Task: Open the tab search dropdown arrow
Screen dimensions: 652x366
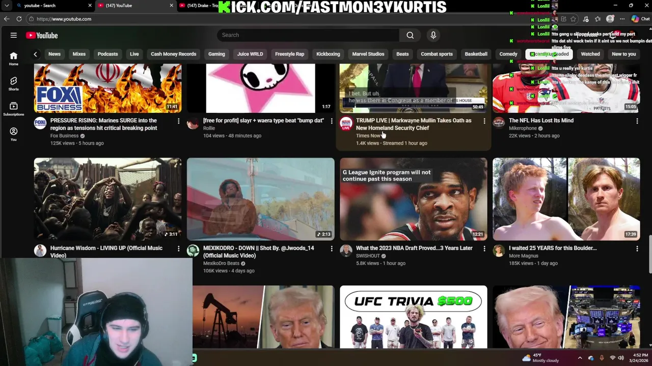Action: 7,6
